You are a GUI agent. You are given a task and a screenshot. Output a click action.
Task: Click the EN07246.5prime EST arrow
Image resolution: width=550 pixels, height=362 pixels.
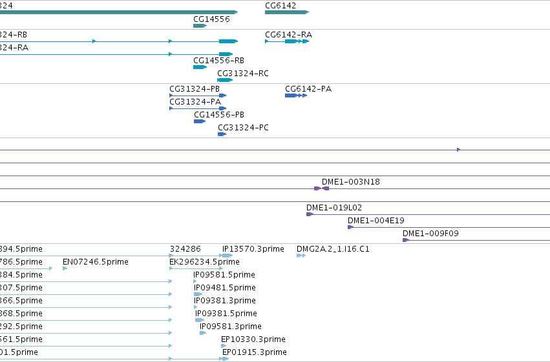click(x=65, y=268)
